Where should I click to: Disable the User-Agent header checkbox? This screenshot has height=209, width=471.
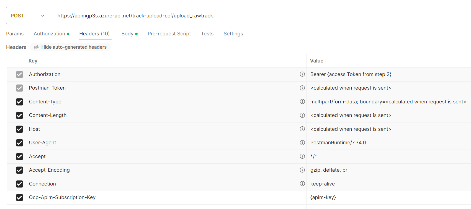click(x=19, y=143)
